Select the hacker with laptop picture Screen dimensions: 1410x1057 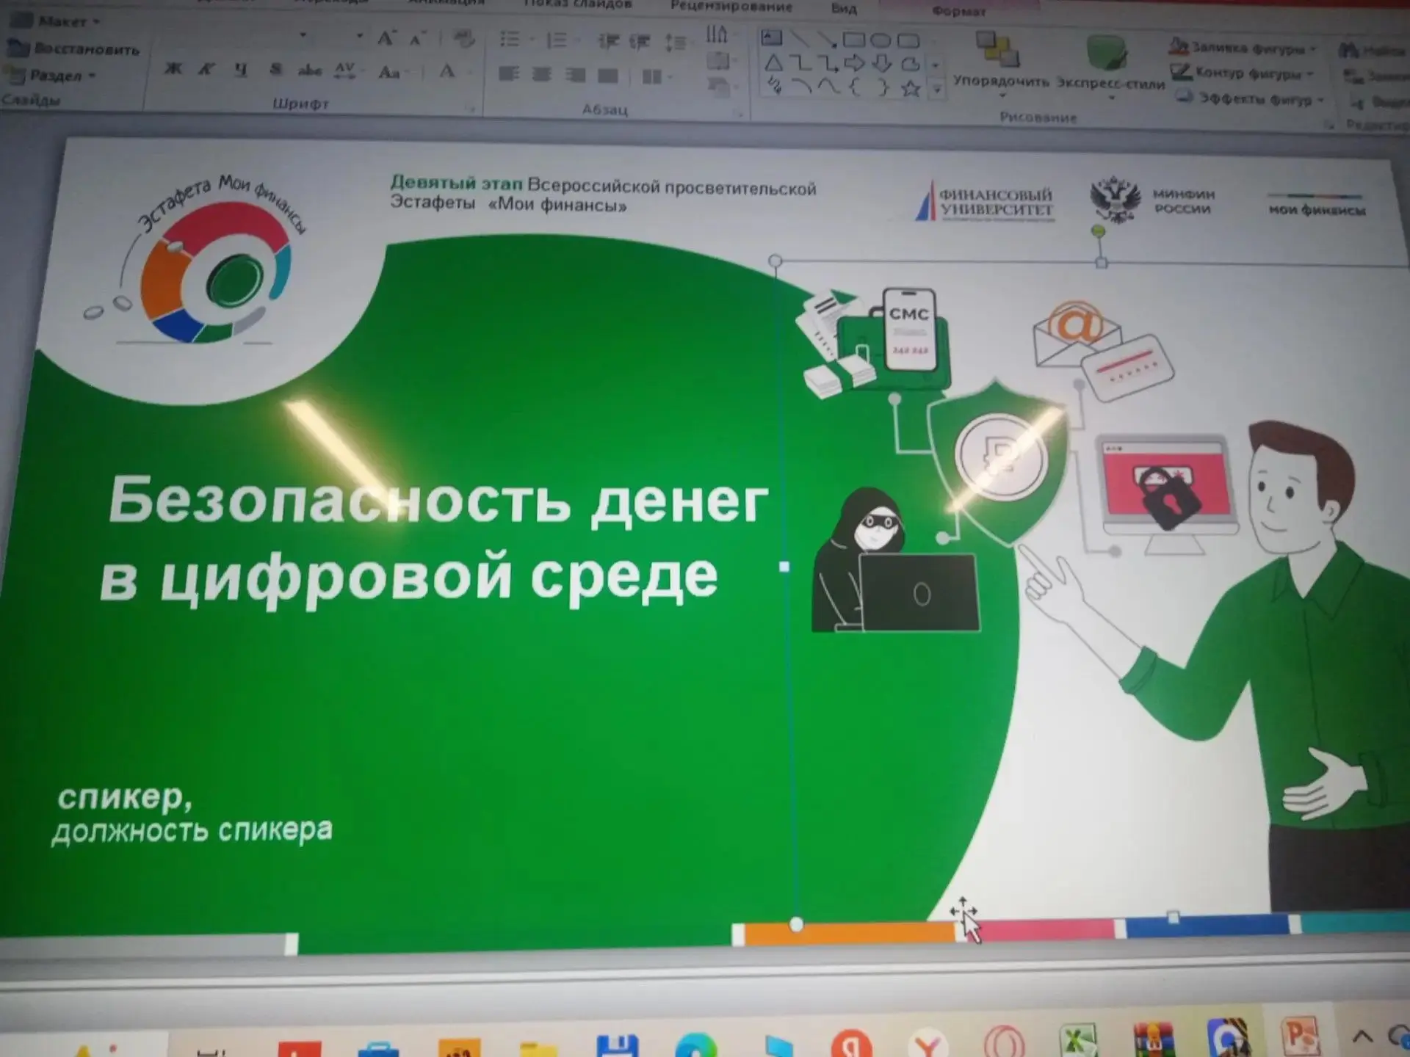click(896, 560)
